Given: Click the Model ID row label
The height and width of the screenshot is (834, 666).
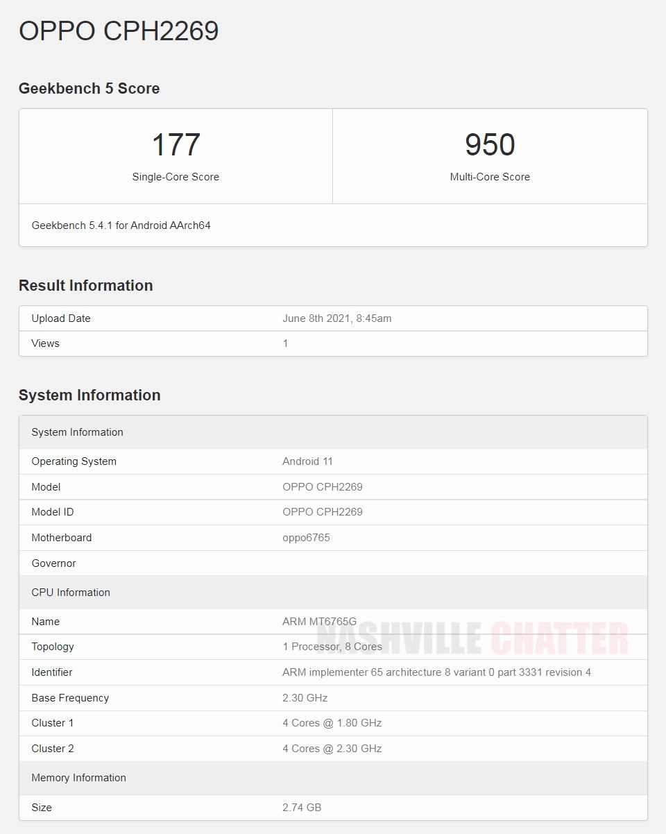Looking at the screenshot, I should pyautogui.click(x=53, y=512).
